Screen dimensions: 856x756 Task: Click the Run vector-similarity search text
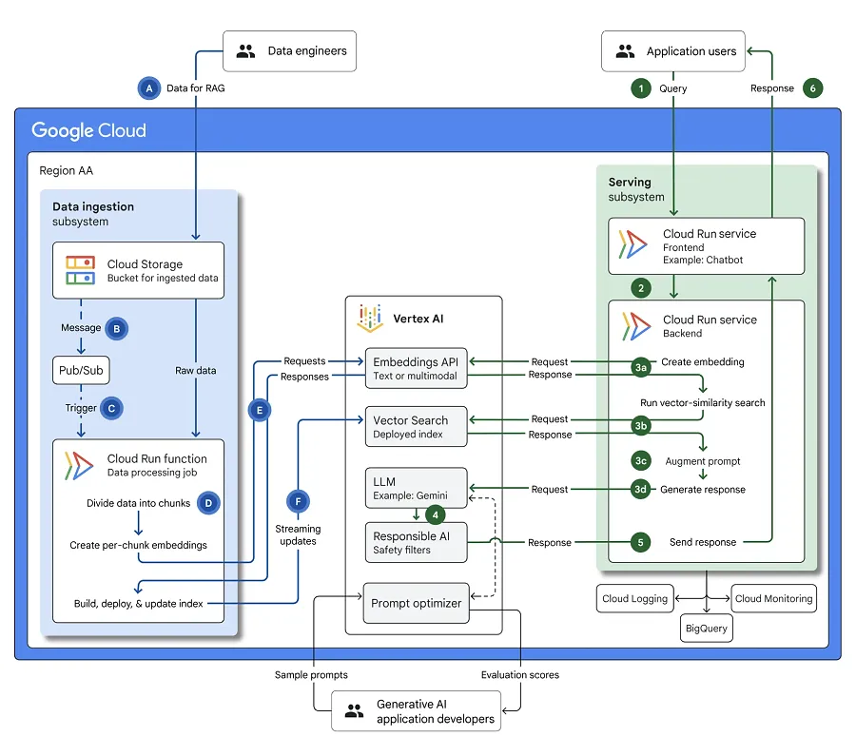click(703, 402)
